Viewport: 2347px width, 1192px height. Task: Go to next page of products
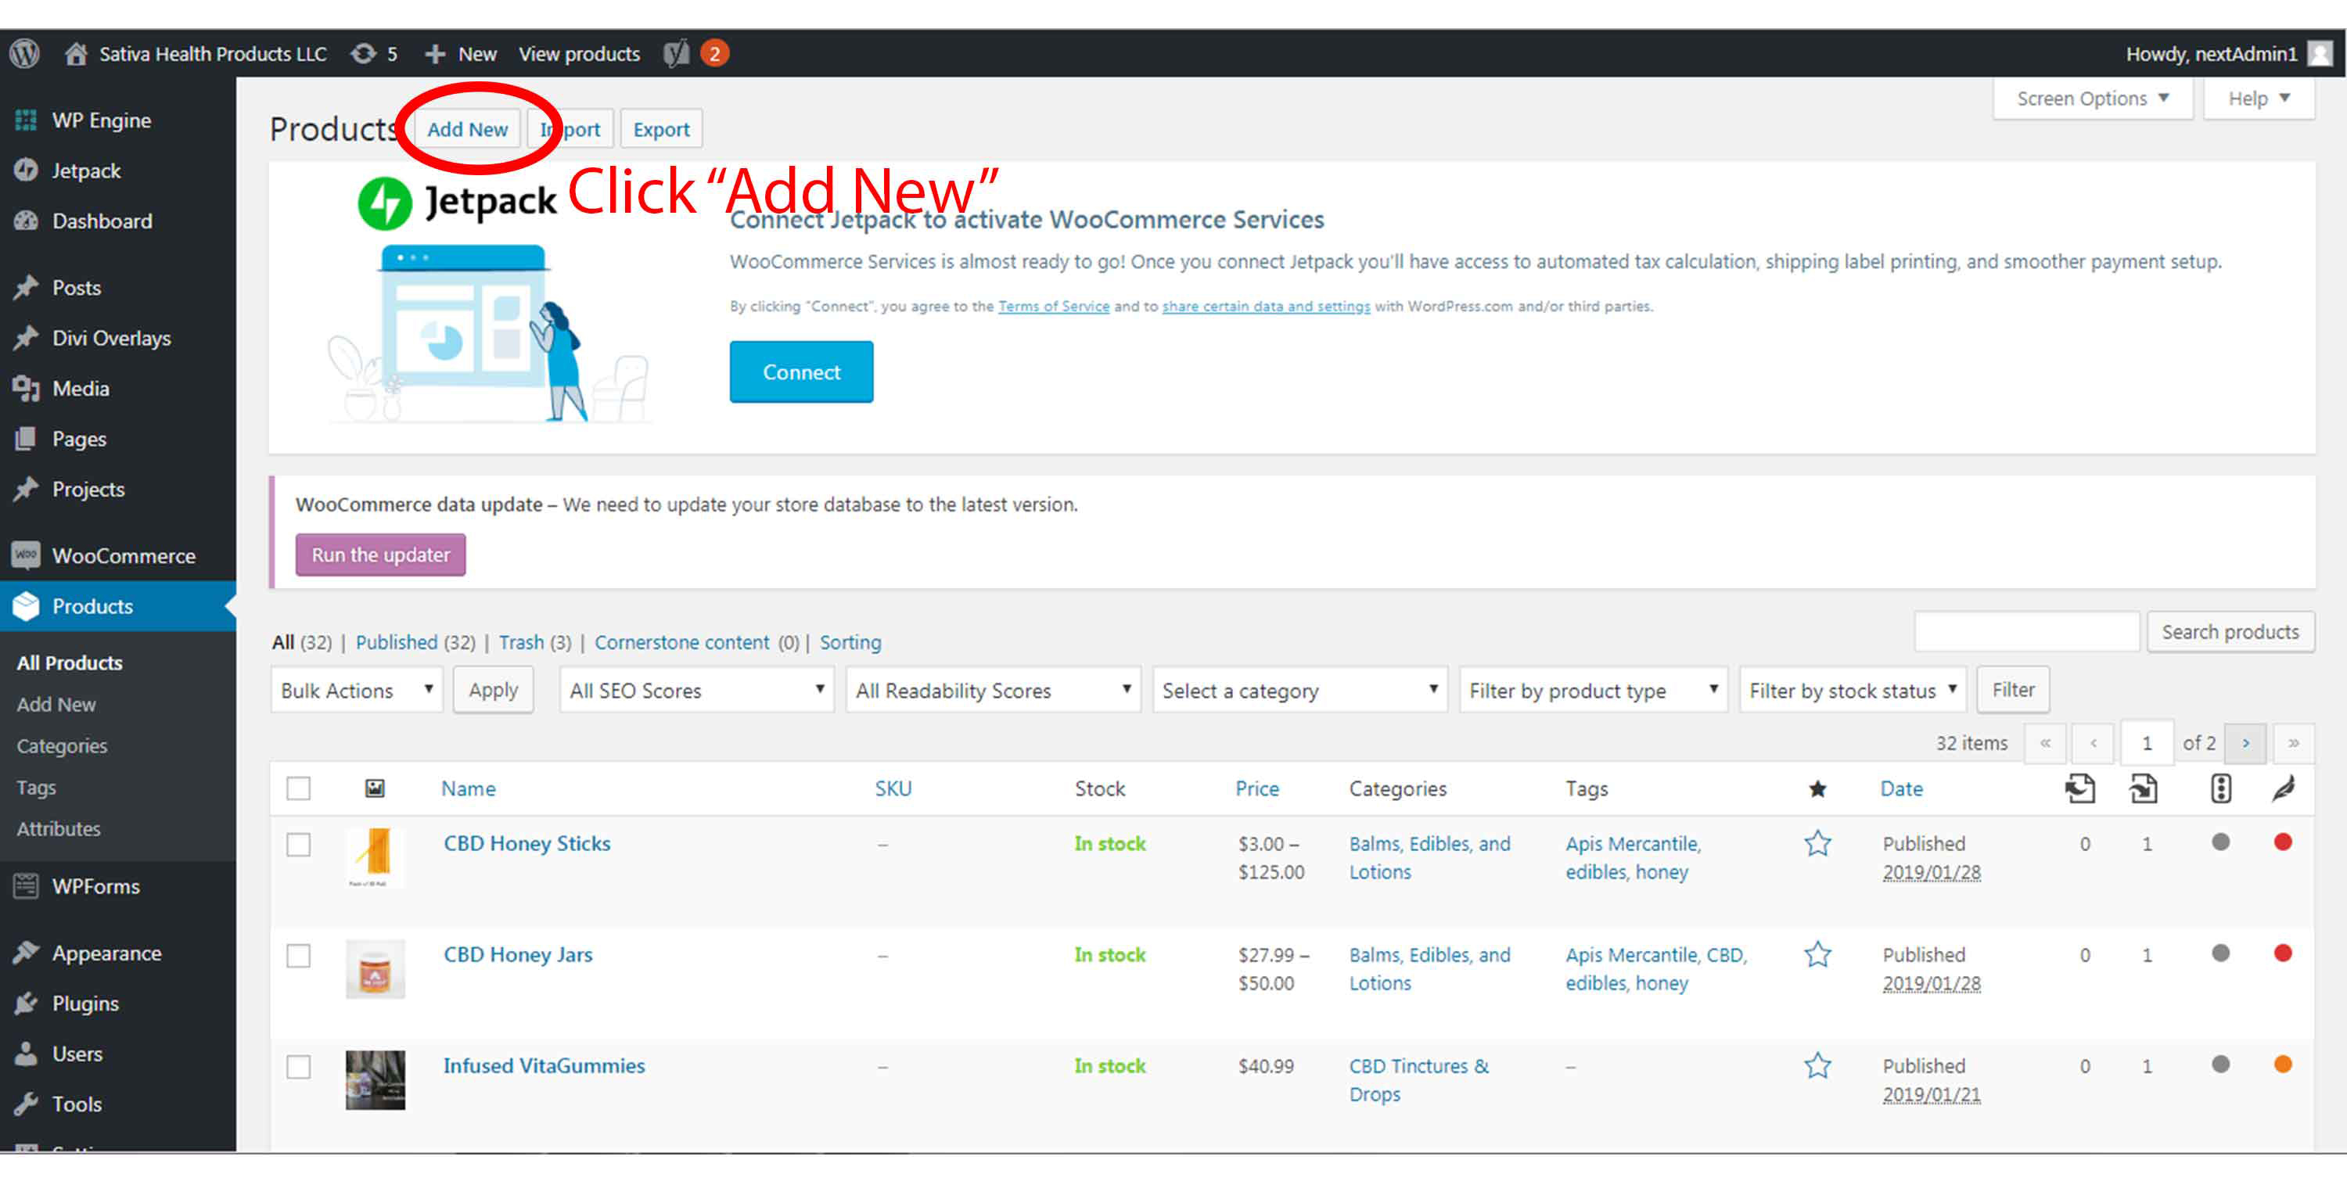point(2246,743)
